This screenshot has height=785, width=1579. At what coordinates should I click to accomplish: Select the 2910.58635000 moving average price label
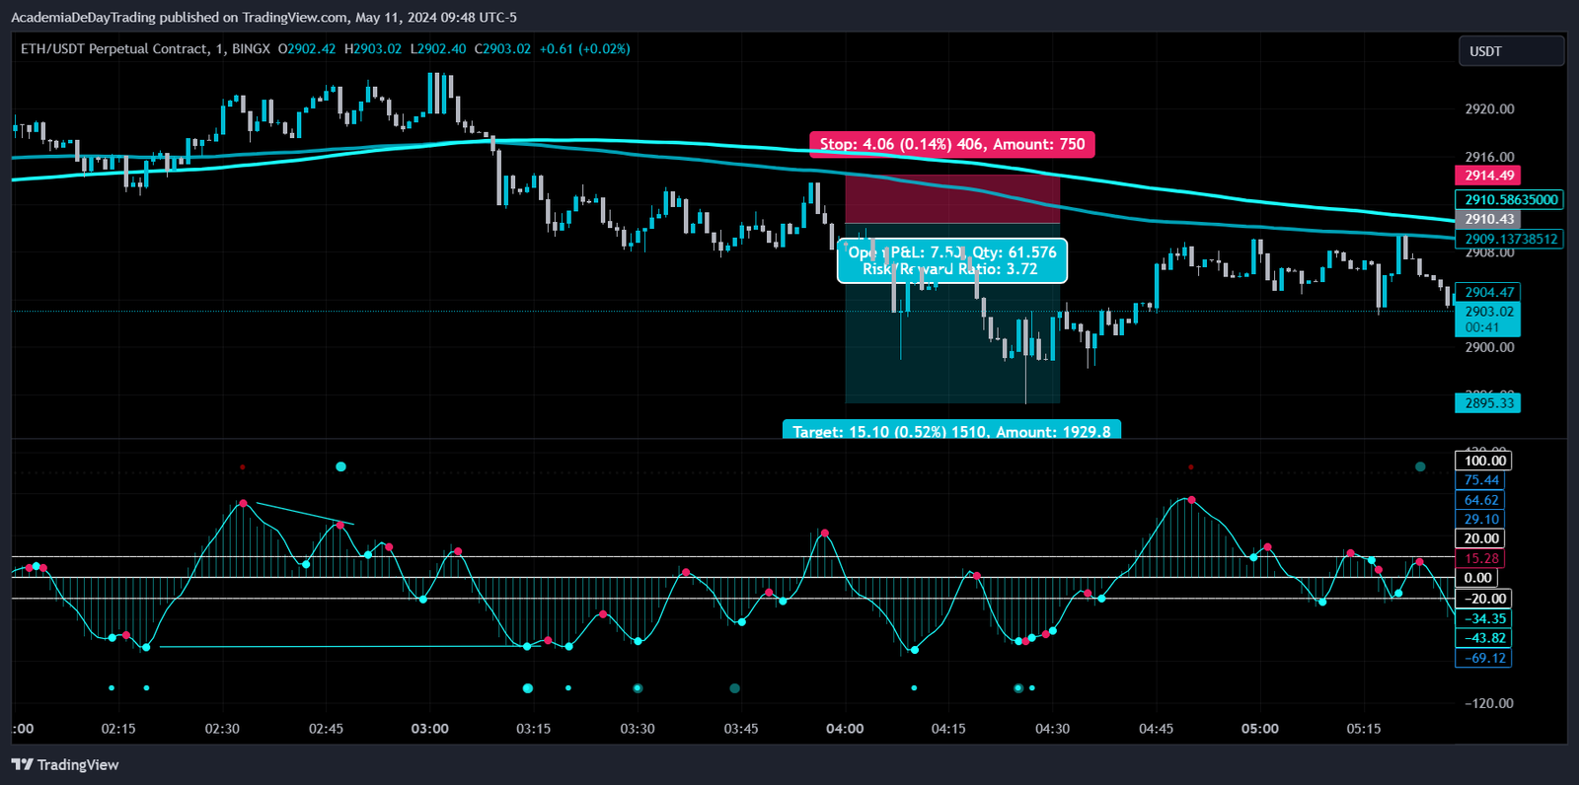pos(1509,199)
